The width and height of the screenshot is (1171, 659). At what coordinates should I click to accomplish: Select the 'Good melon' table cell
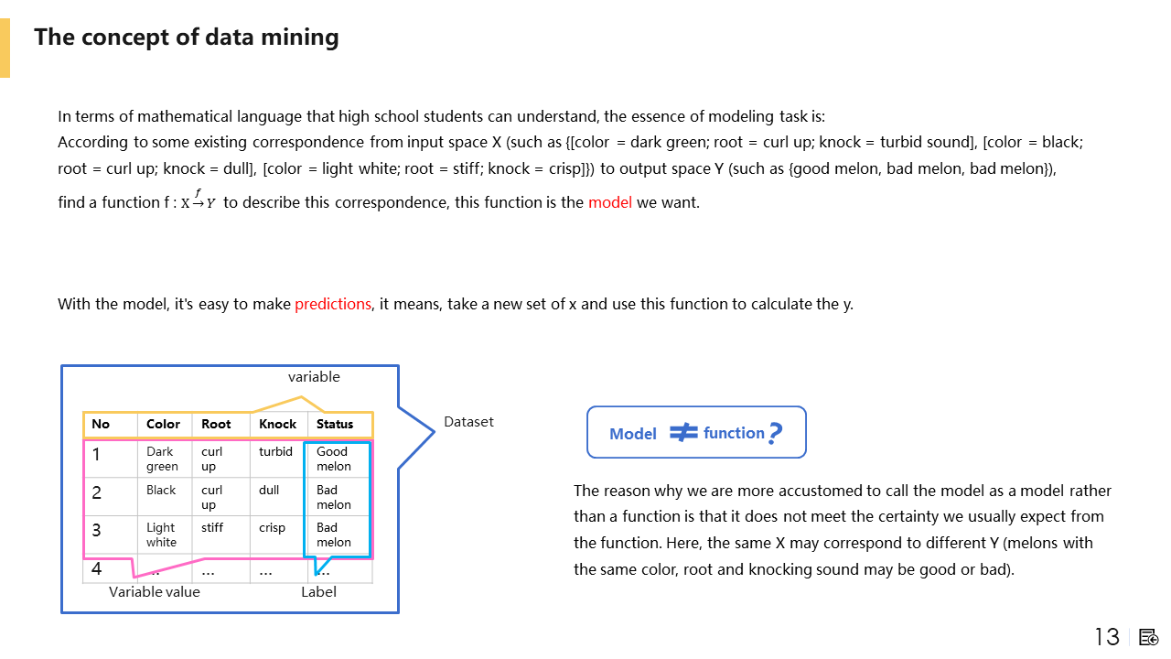tap(334, 459)
